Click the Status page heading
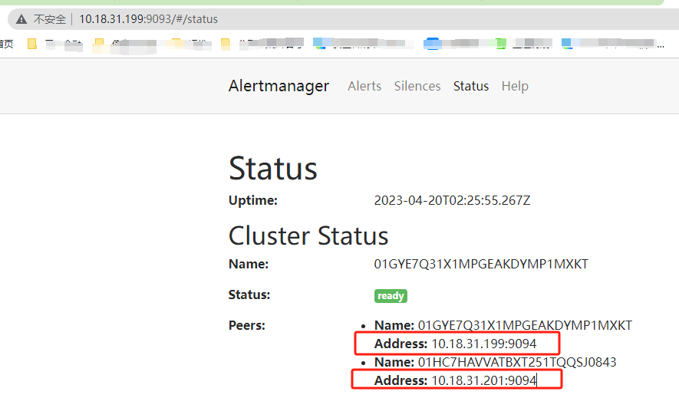This screenshot has width=679, height=408. point(273,168)
